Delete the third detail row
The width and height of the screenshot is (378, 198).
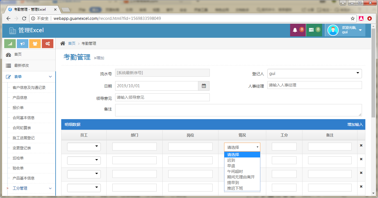(361, 173)
